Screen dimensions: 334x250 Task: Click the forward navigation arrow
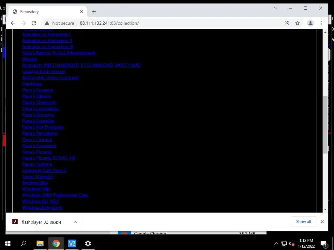[x=23, y=23]
